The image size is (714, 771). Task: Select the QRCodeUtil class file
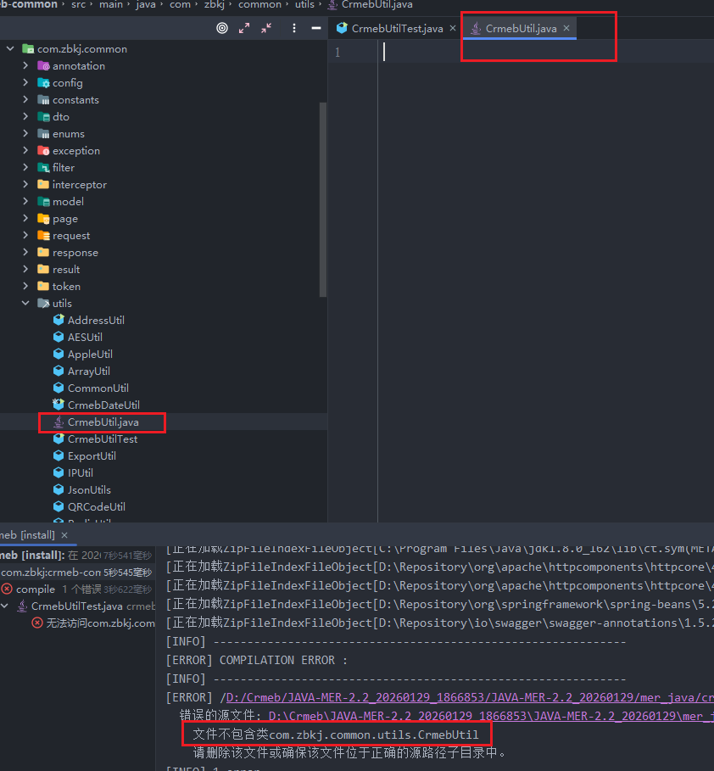96,507
